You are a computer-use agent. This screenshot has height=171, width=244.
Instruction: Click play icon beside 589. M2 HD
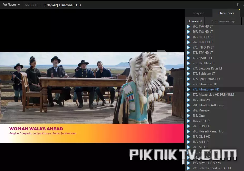click(188, 147)
